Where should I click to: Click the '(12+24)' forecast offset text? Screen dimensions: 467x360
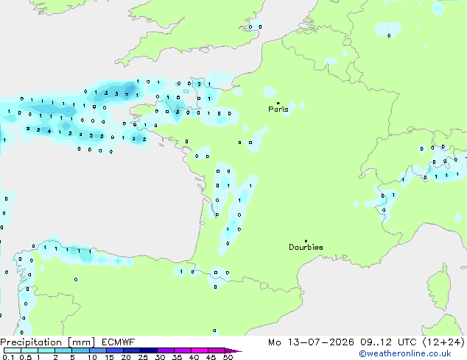click(443, 342)
